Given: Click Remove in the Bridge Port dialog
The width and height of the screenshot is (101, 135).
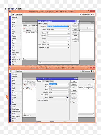Looking at the screenshot, I should (75, 41).
